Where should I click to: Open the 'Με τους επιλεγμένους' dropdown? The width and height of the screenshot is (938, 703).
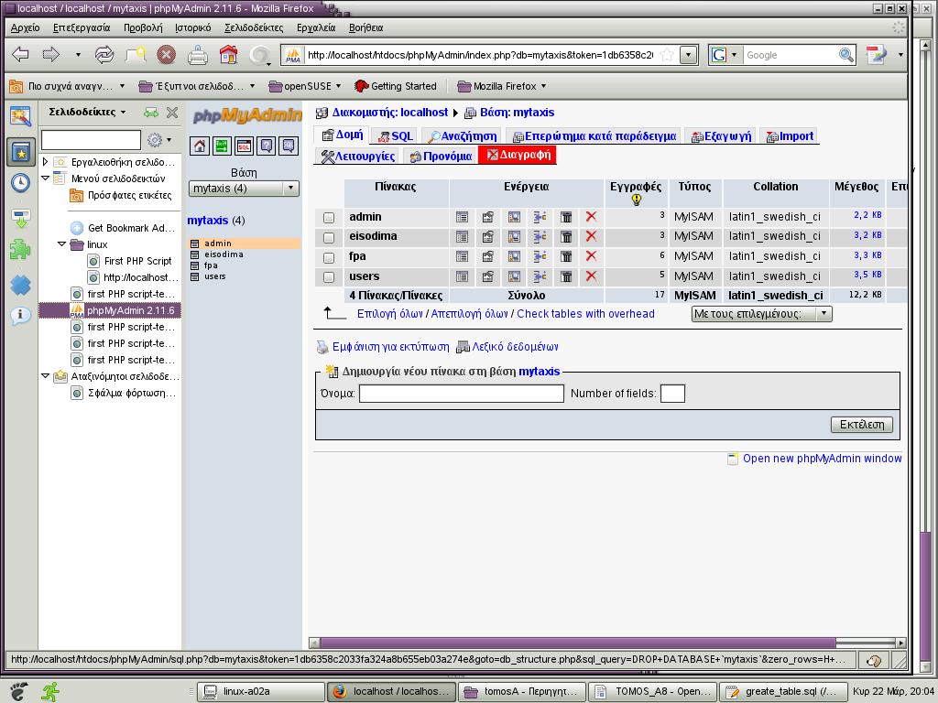761,314
